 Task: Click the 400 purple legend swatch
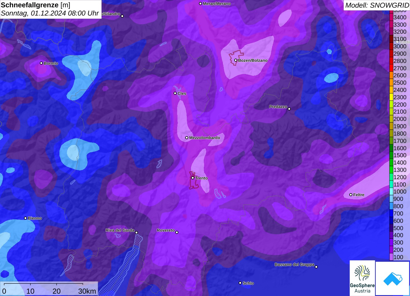(391, 235)
